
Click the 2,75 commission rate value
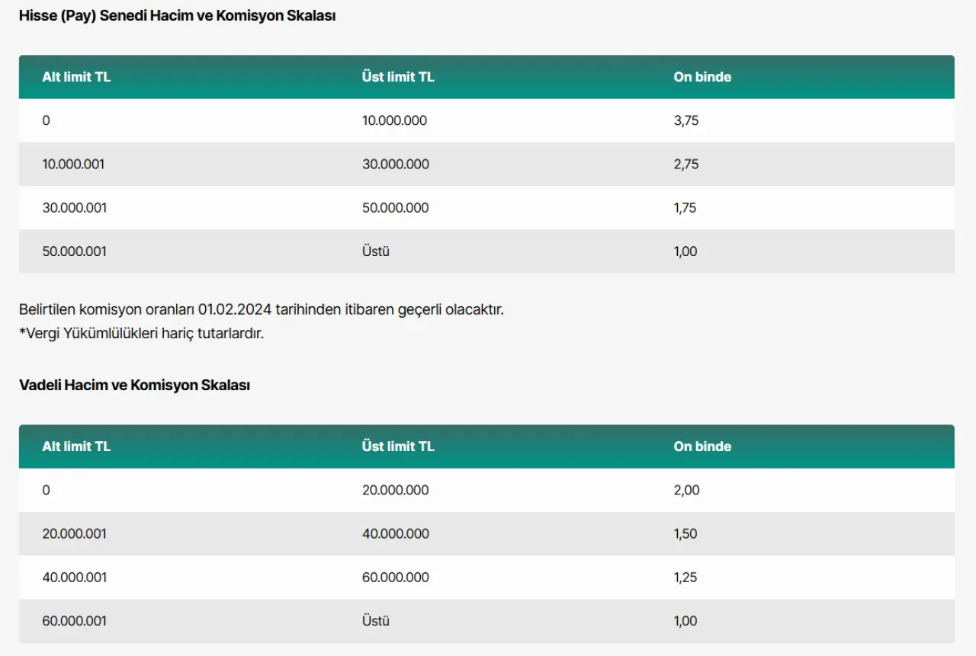pyautogui.click(x=686, y=164)
